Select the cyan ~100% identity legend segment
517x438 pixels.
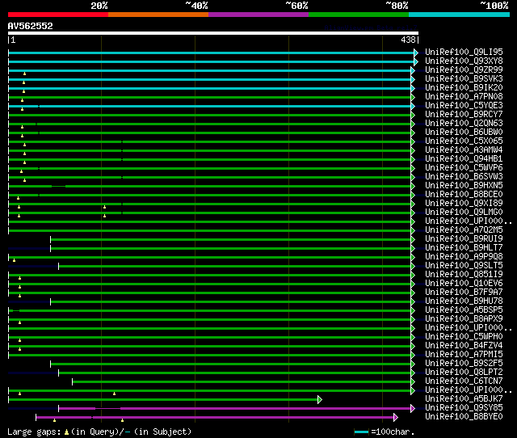(x=458, y=15)
